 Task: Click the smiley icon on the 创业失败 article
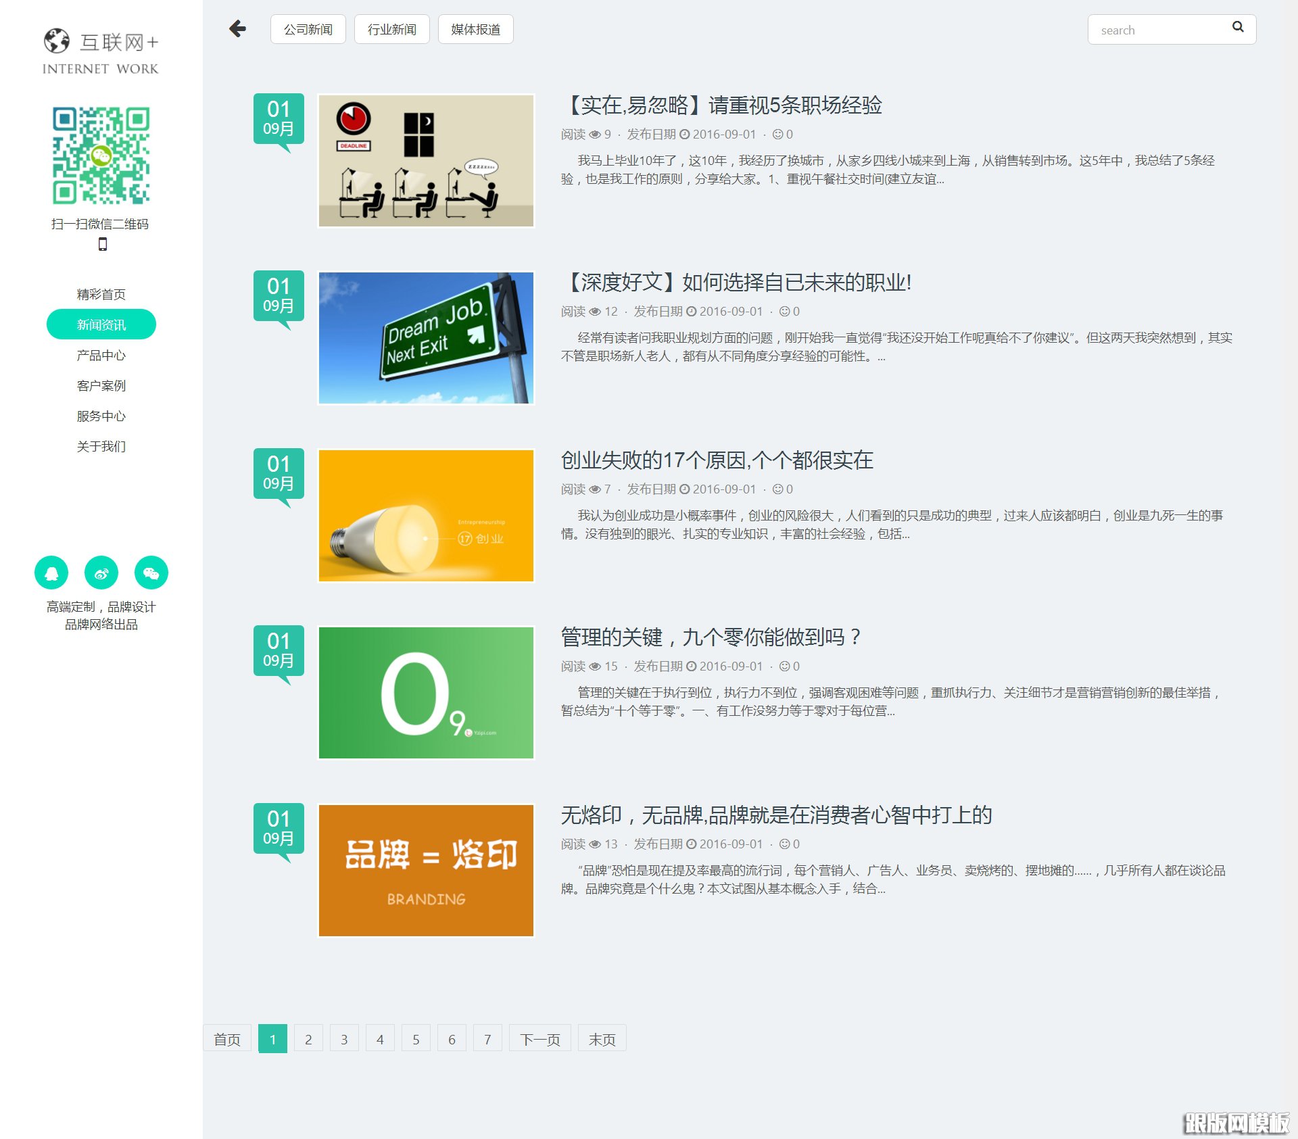(777, 489)
